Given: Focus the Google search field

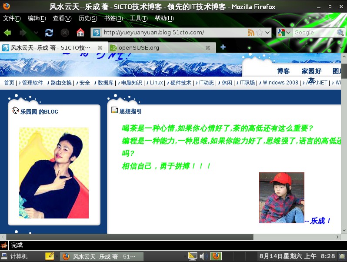Looking at the screenshot, I should pyautogui.click(x=314, y=33).
